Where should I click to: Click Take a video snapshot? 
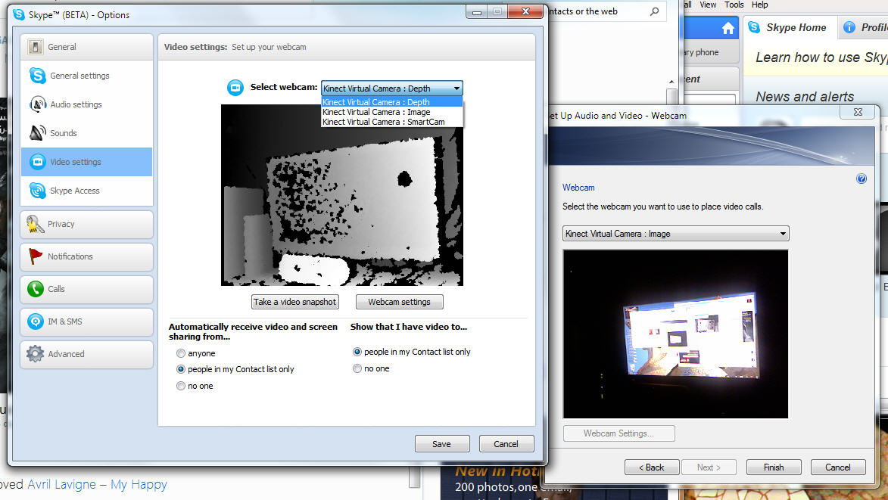click(x=295, y=302)
